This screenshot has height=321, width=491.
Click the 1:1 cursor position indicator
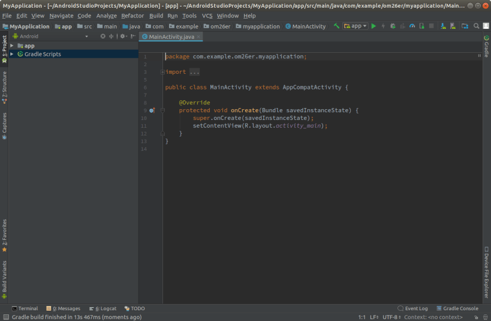click(362, 317)
